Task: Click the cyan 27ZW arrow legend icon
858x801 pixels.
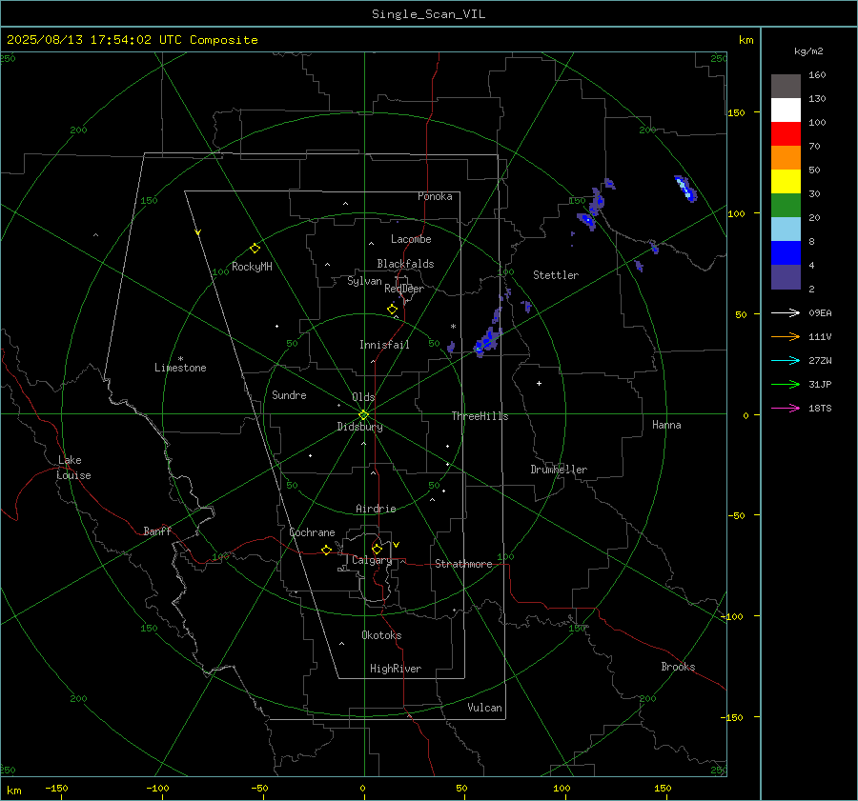Action: tap(786, 360)
